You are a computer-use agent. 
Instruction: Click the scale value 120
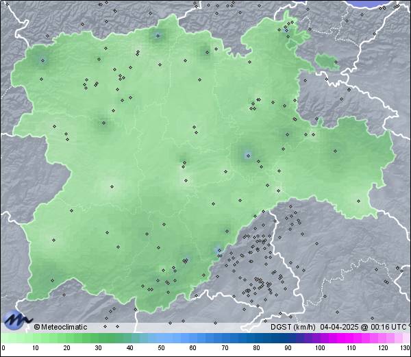pos(383,348)
